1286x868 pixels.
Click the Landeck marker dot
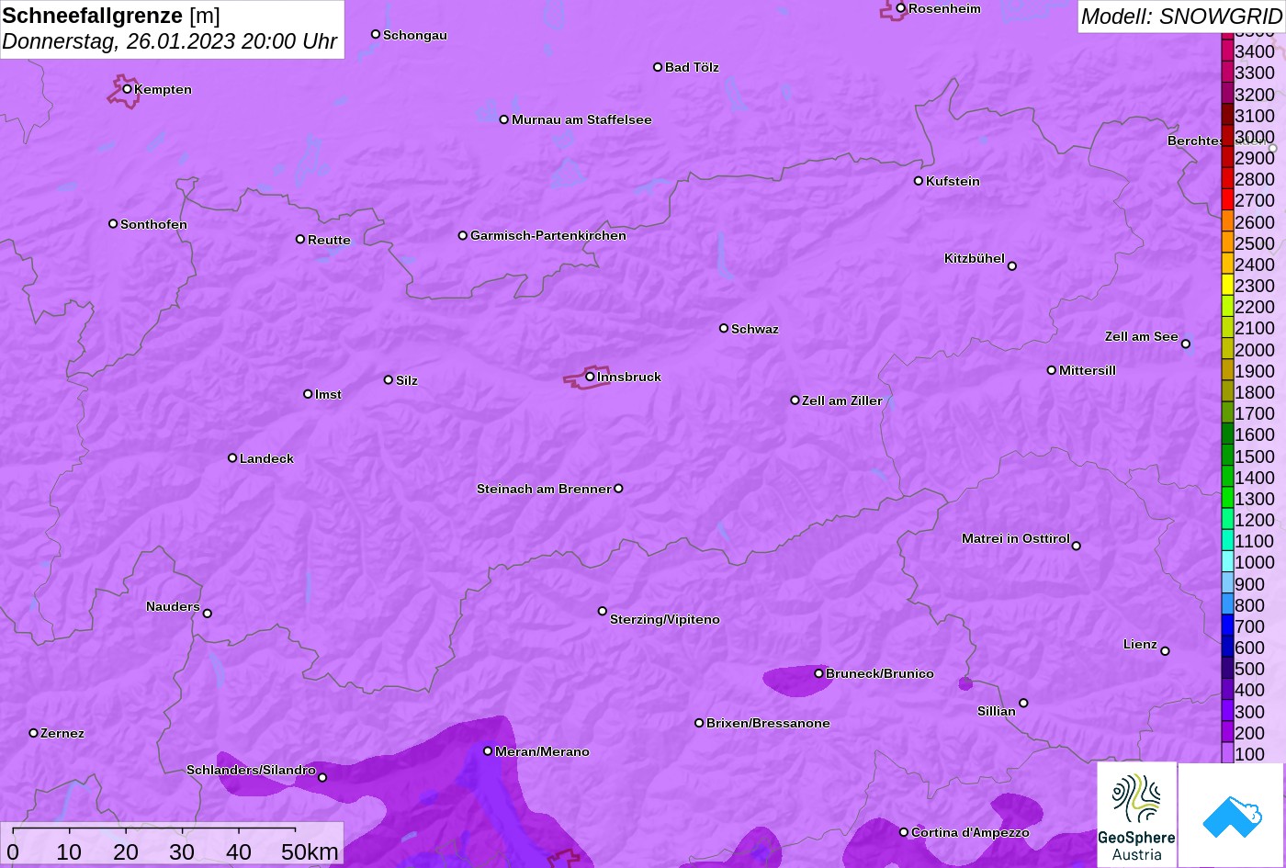coord(232,458)
